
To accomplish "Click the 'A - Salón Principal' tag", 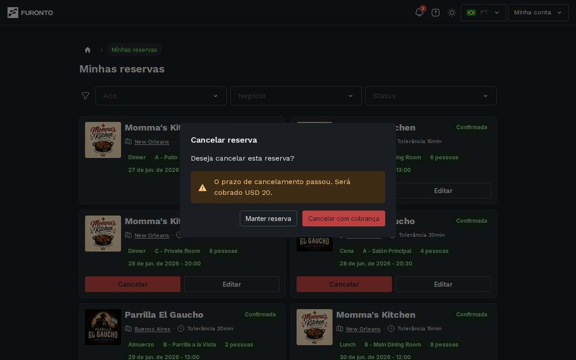I will [387, 251].
